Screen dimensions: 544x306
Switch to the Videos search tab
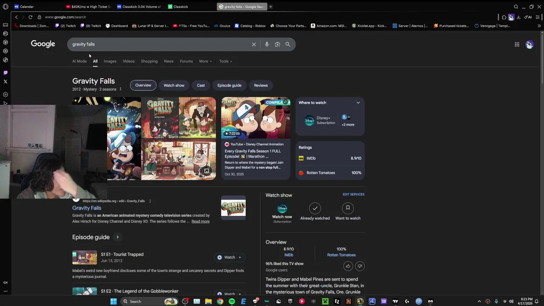coord(129,61)
